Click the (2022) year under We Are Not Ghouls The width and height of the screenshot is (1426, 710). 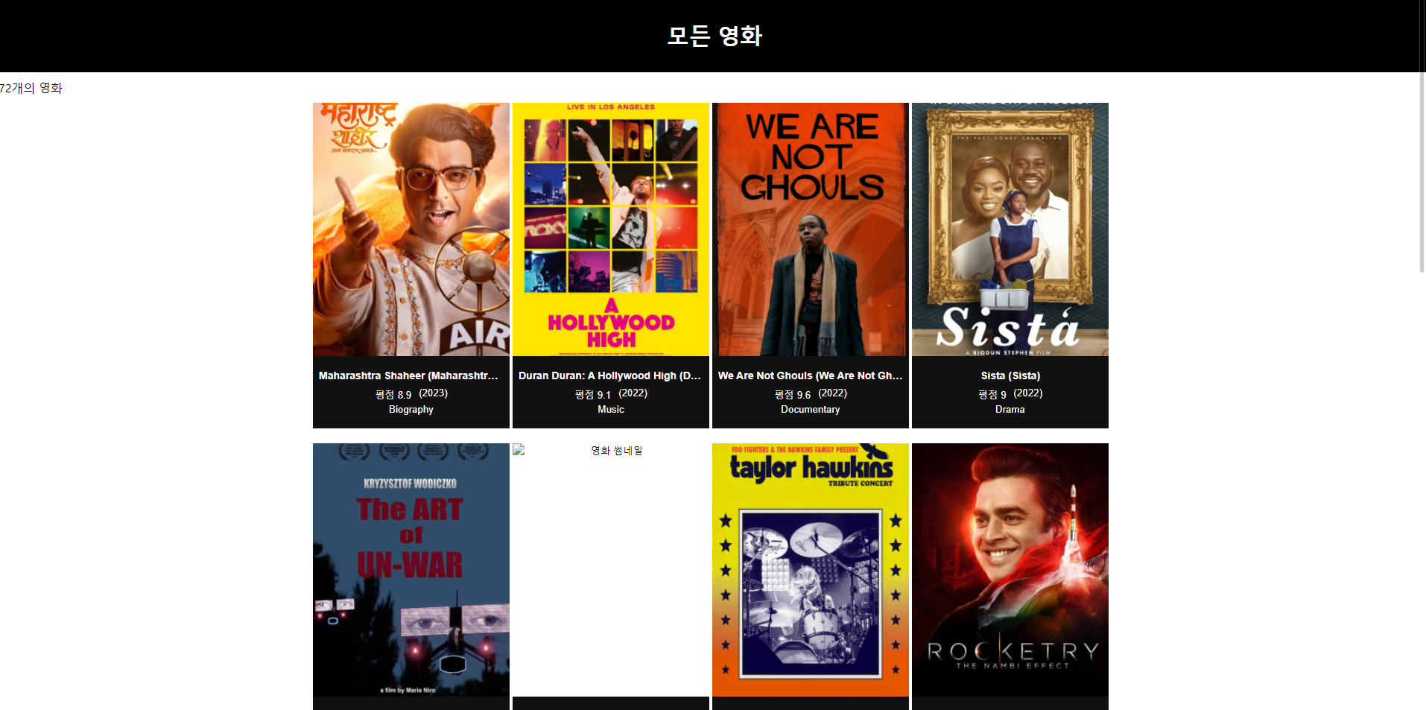tap(833, 393)
